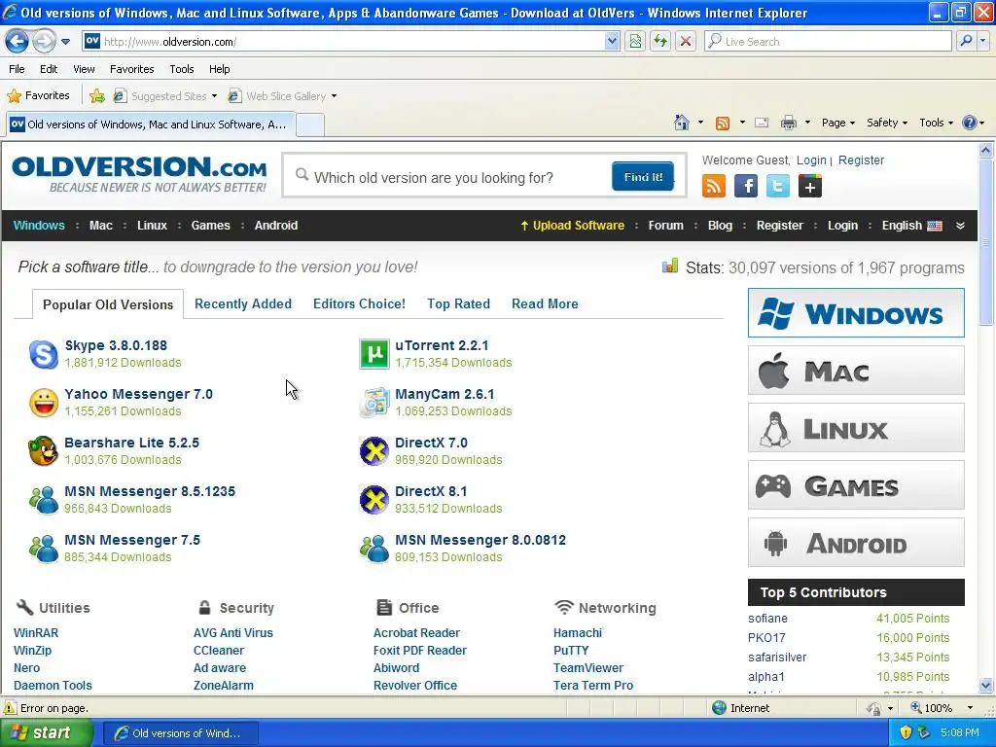Viewport: 996px width, 747px height.
Task: Switch to the Editors Choice! tab
Action: (359, 304)
